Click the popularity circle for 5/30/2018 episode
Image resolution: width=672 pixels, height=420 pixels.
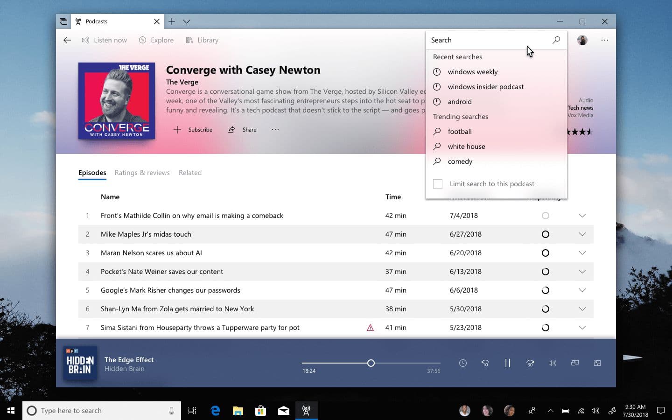(546, 309)
